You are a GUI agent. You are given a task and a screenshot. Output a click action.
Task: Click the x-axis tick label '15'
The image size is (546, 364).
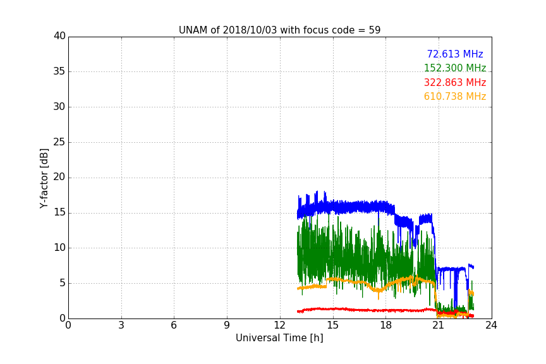pos(333,325)
